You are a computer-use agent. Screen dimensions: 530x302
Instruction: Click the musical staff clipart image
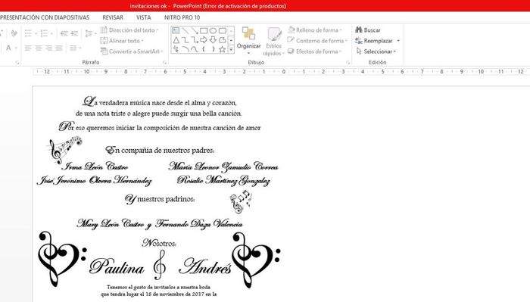[x=65, y=149]
